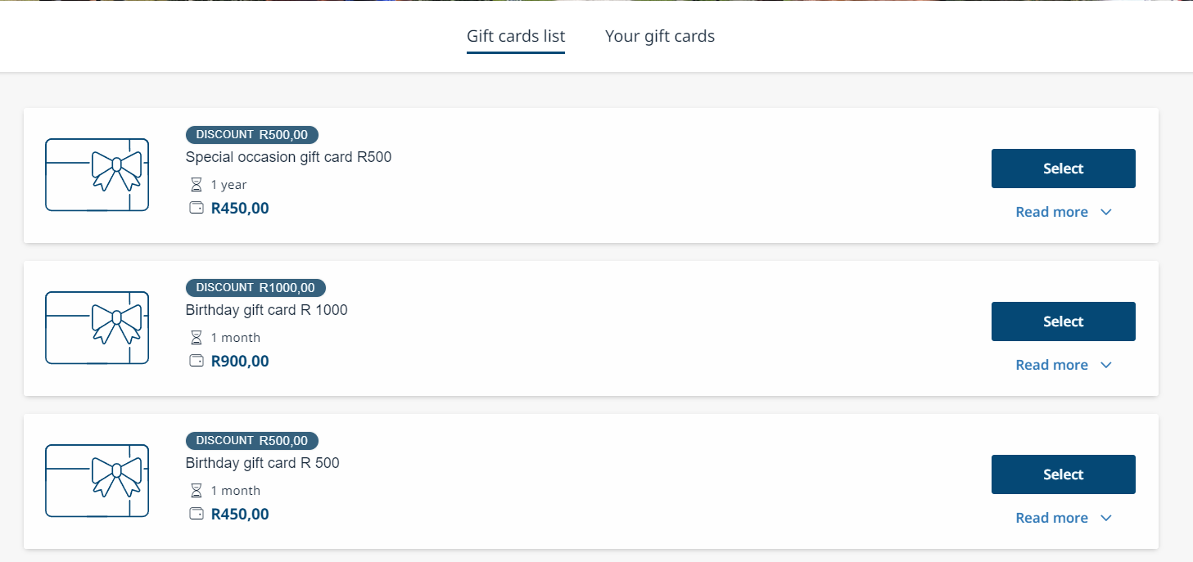Click the hourglass icon beside 1 year
The width and height of the screenshot is (1193, 562).
[x=197, y=185]
